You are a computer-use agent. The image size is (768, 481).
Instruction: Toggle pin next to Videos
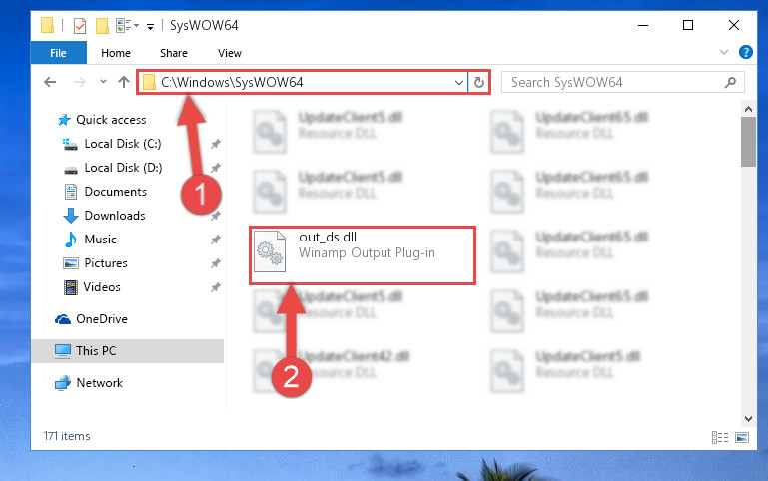(x=215, y=287)
